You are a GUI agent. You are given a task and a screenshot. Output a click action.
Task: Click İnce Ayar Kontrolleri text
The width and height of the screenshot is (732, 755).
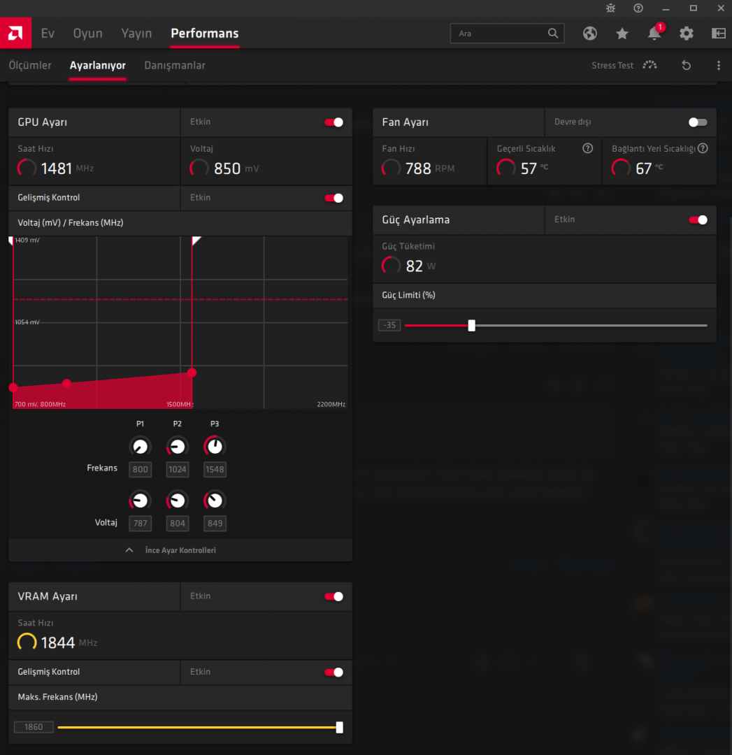[x=180, y=550]
